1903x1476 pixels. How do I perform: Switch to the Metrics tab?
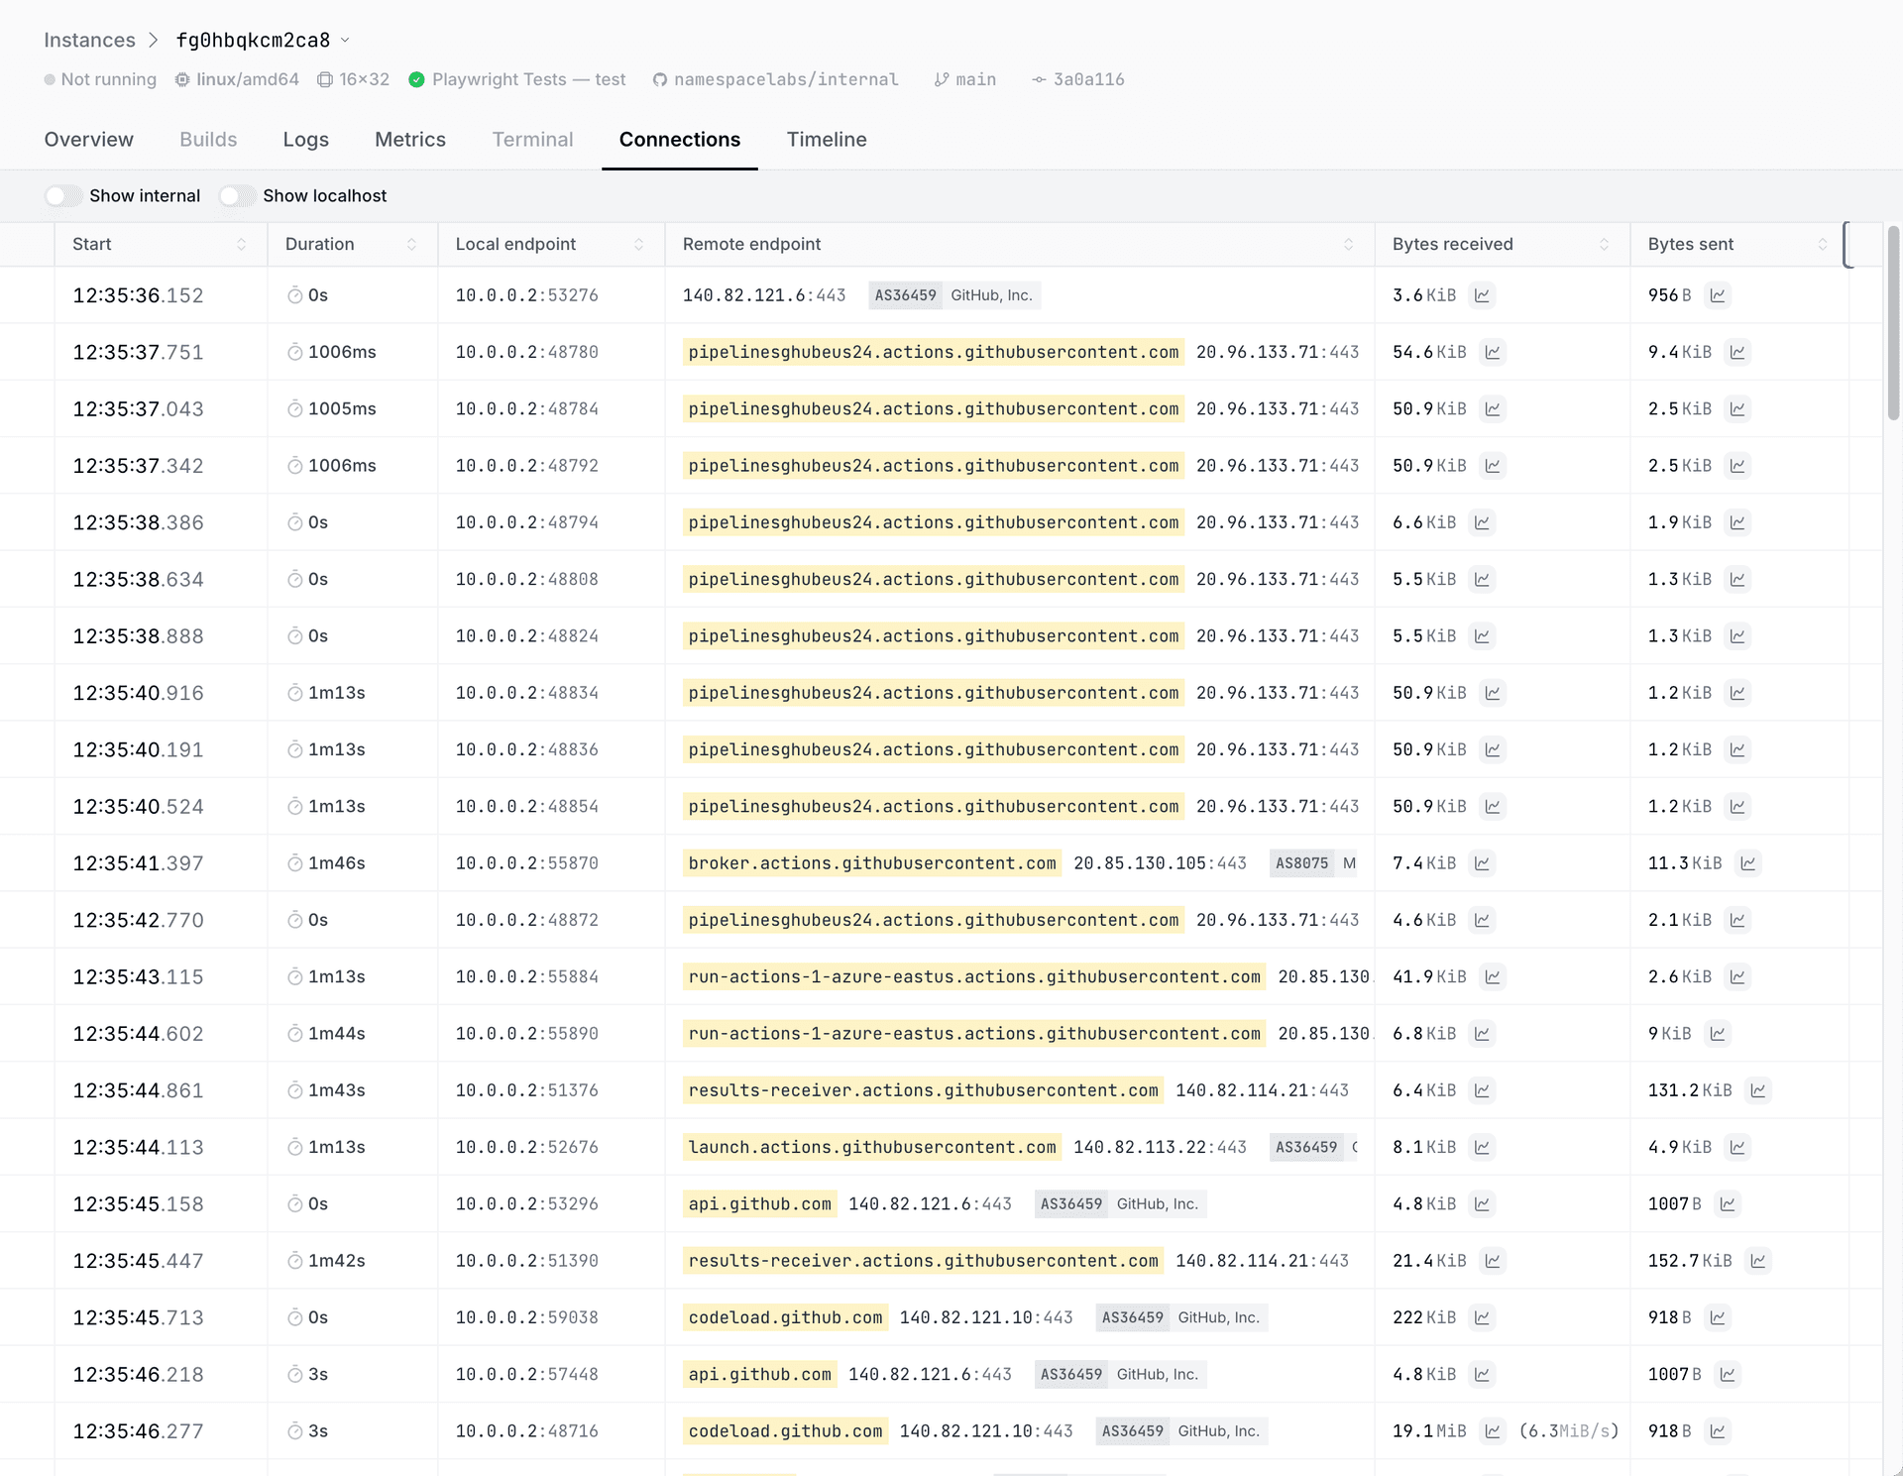(x=410, y=140)
